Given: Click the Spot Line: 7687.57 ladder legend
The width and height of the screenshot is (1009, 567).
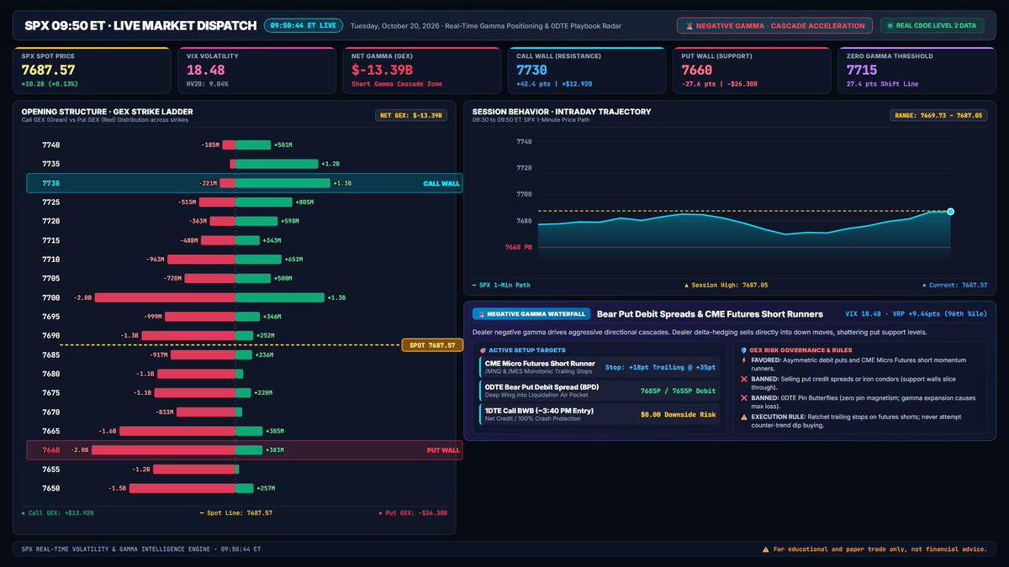Looking at the screenshot, I should click(235, 512).
